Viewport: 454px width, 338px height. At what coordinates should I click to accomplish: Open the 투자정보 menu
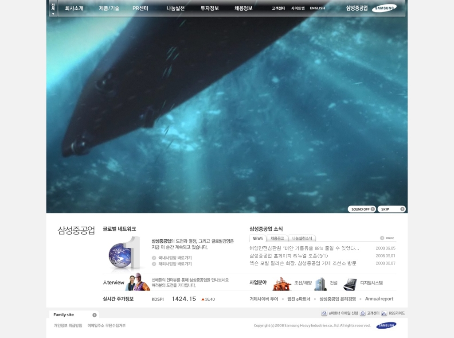[210, 8]
